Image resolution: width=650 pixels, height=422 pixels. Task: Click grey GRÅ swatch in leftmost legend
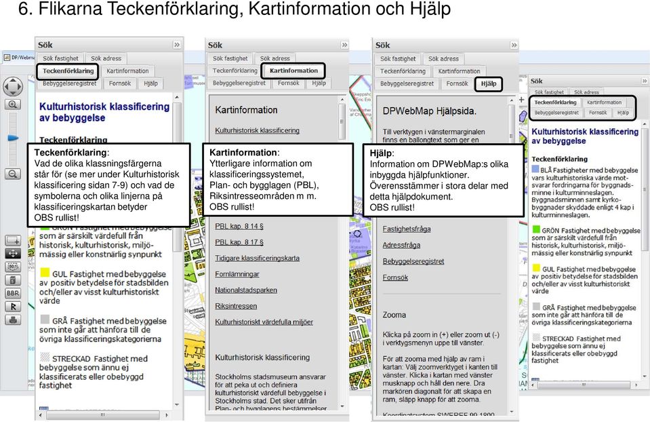45,319
